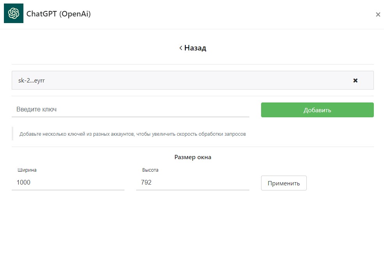Click the hint text about adding multiple keys

[133, 134]
